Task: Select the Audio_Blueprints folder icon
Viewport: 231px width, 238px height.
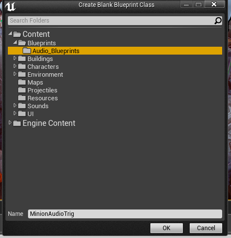Action: pos(27,51)
